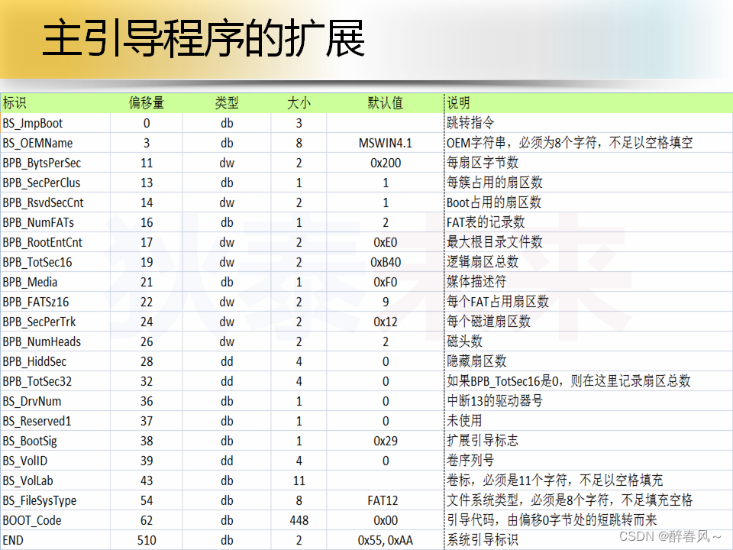Select the END row label
733x550 pixels.
(x=15, y=540)
